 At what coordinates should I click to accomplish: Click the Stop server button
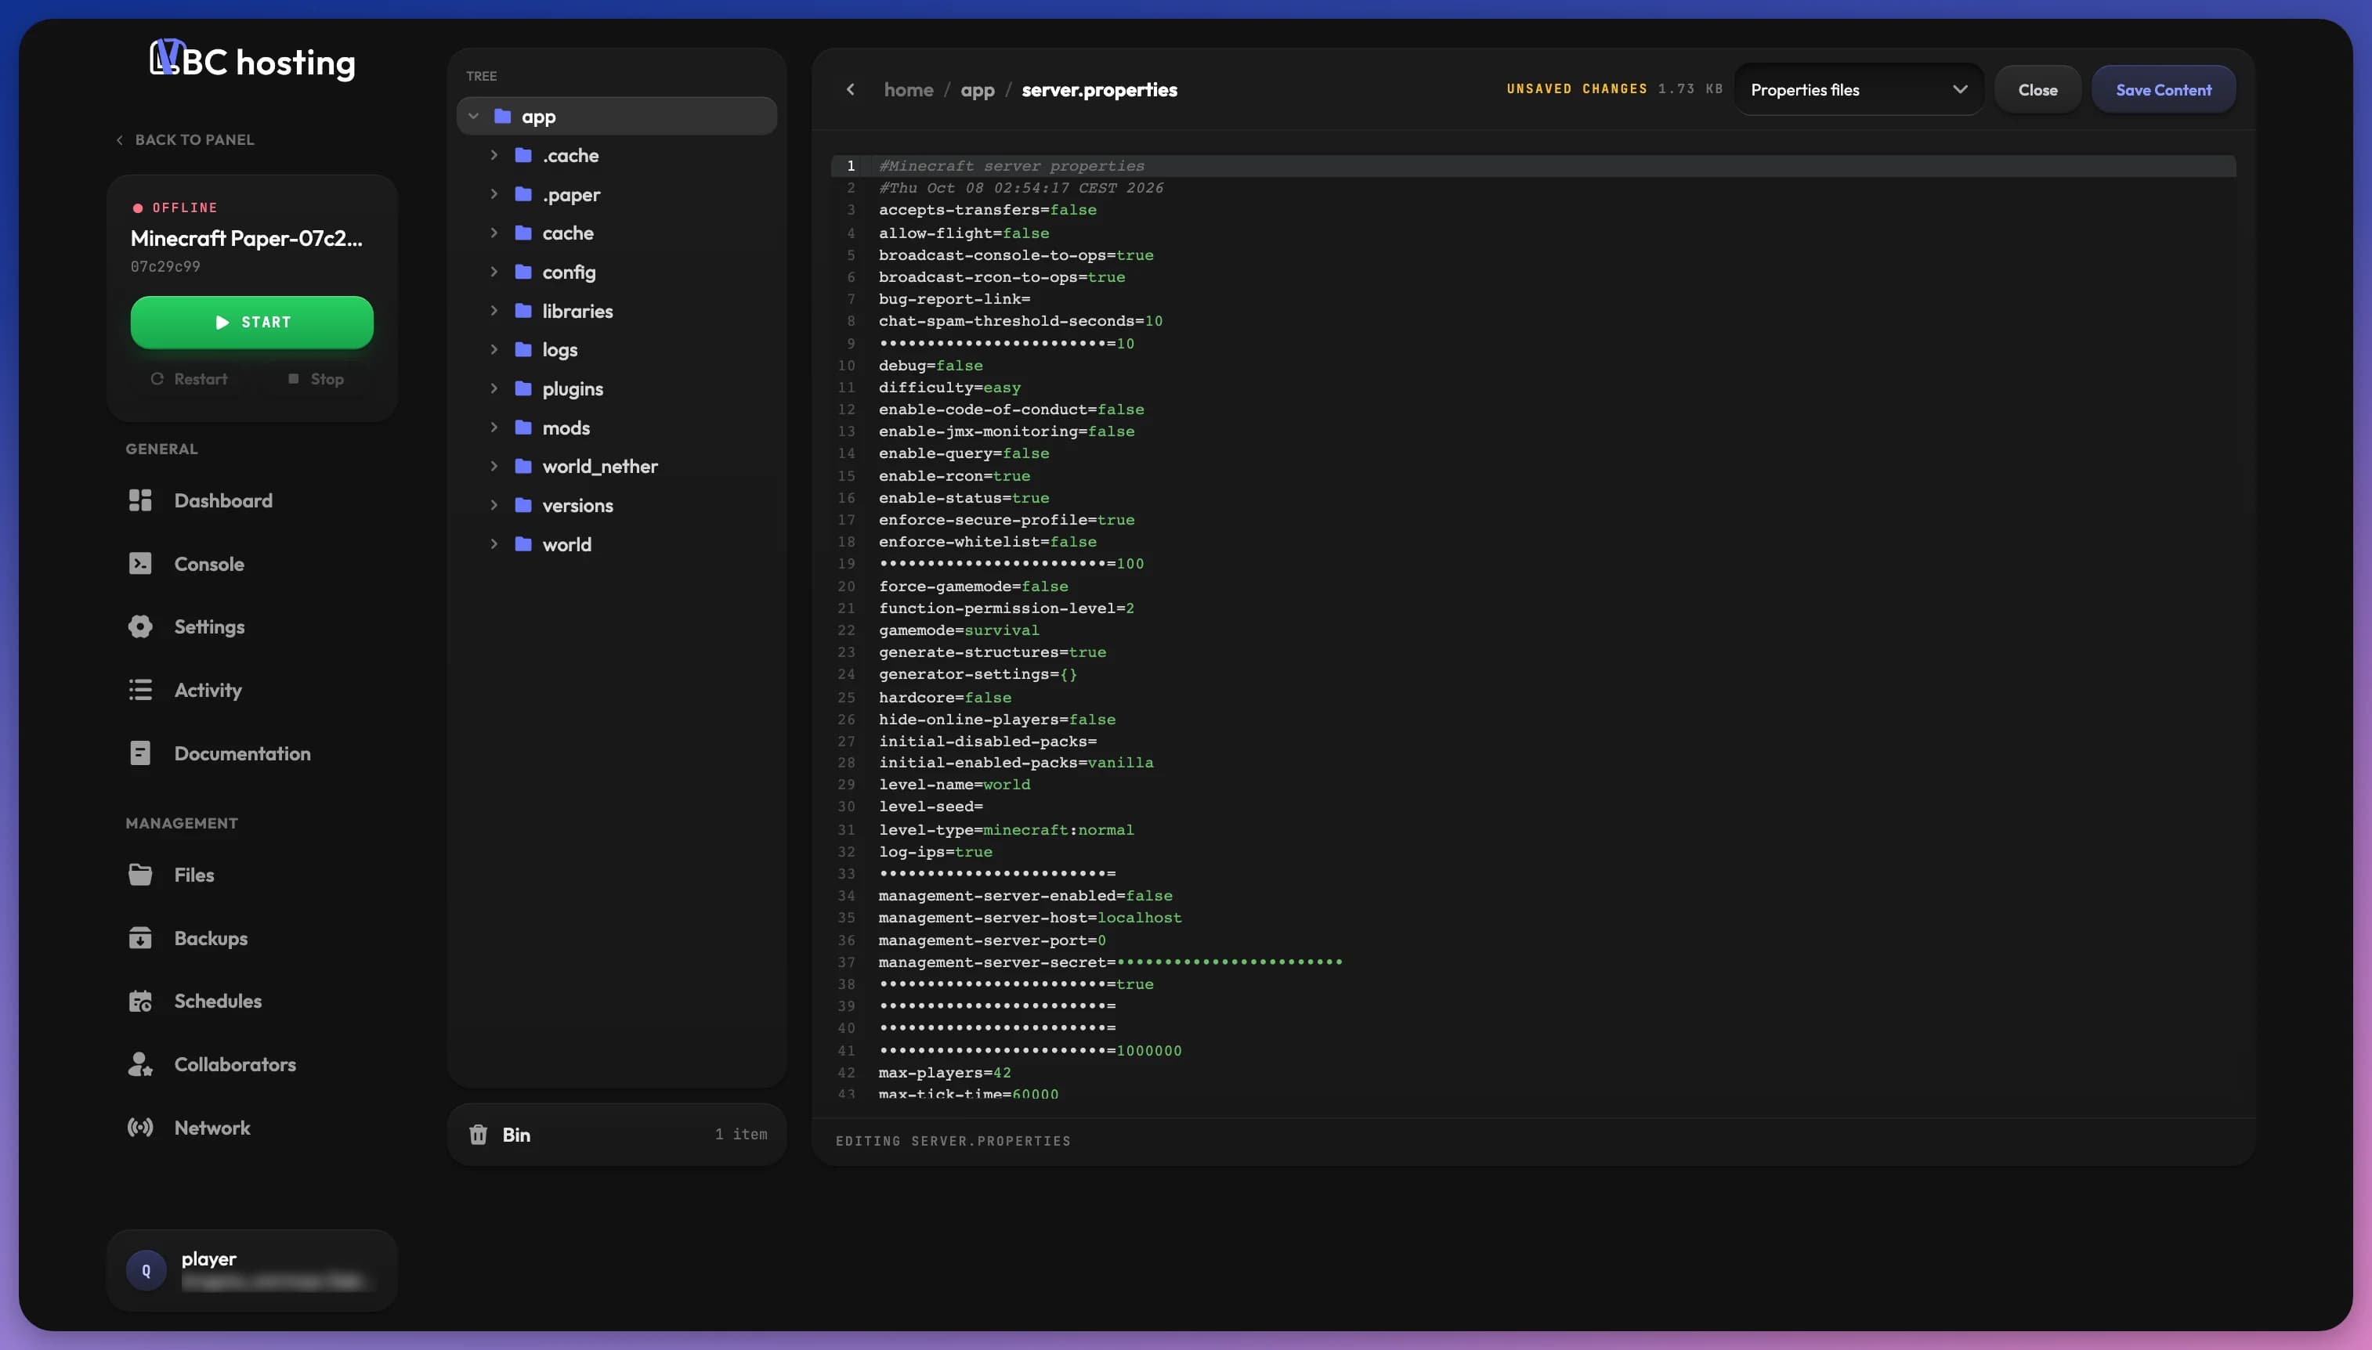[x=316, y=379]
